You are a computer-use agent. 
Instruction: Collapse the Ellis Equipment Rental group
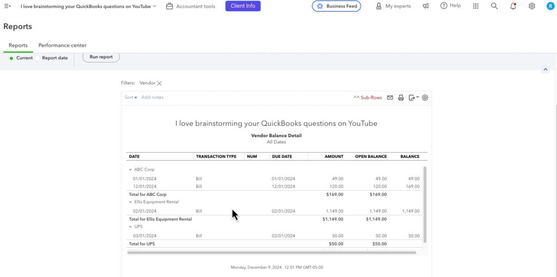(131, 202)
